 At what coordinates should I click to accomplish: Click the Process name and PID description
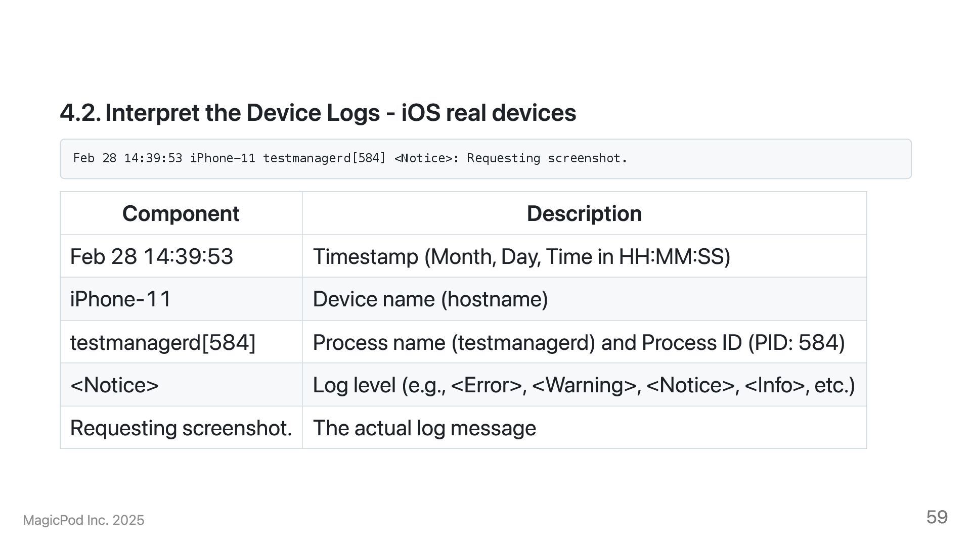coord(579,343)
